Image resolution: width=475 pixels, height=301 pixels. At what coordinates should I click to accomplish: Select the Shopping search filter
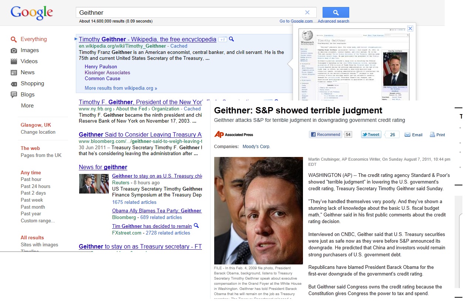coord(32,83)
